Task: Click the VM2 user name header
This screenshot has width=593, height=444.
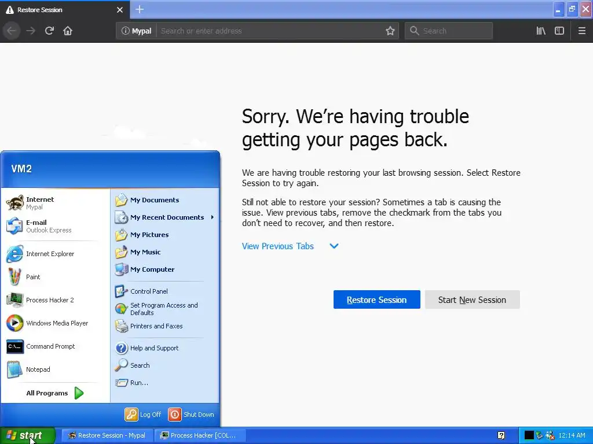Action: (x=21, y=169)
